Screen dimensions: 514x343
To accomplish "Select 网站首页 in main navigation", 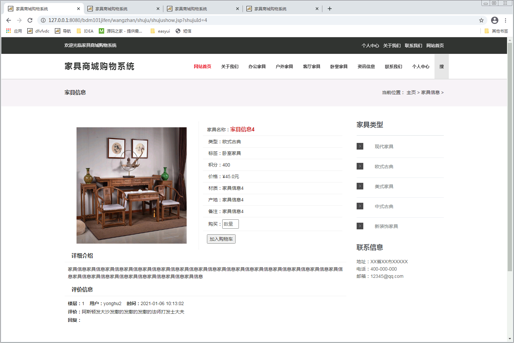I will [203, 66].
